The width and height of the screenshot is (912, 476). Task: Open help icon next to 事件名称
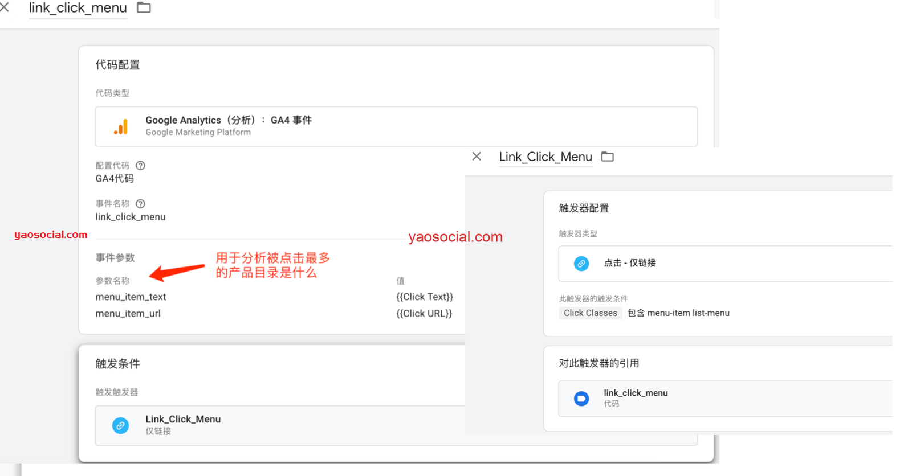(140, 204)
